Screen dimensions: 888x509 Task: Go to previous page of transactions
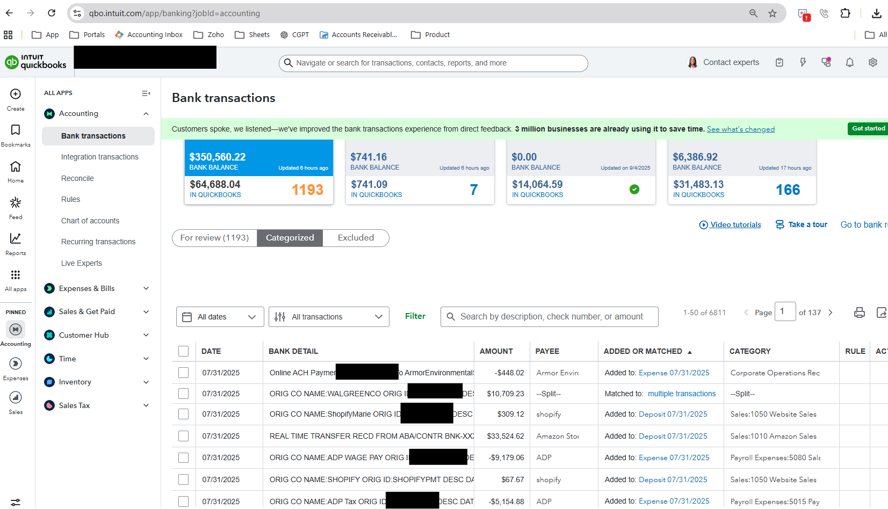pos(746,312)
